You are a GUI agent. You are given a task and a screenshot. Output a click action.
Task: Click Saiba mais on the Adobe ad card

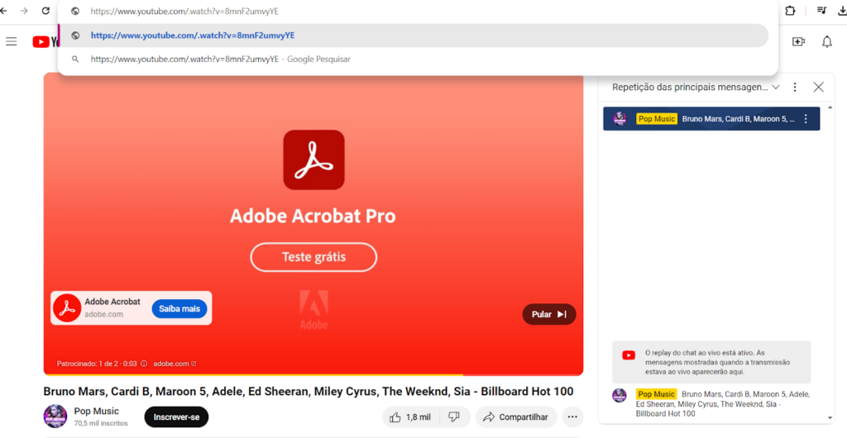[x=179, y=308]
